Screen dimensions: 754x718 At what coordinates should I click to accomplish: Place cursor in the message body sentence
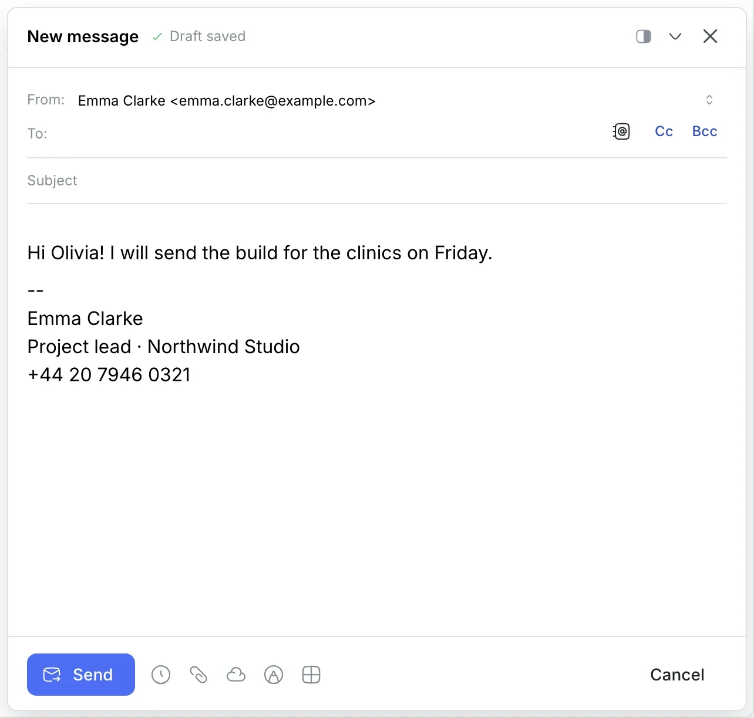(260, 253)
